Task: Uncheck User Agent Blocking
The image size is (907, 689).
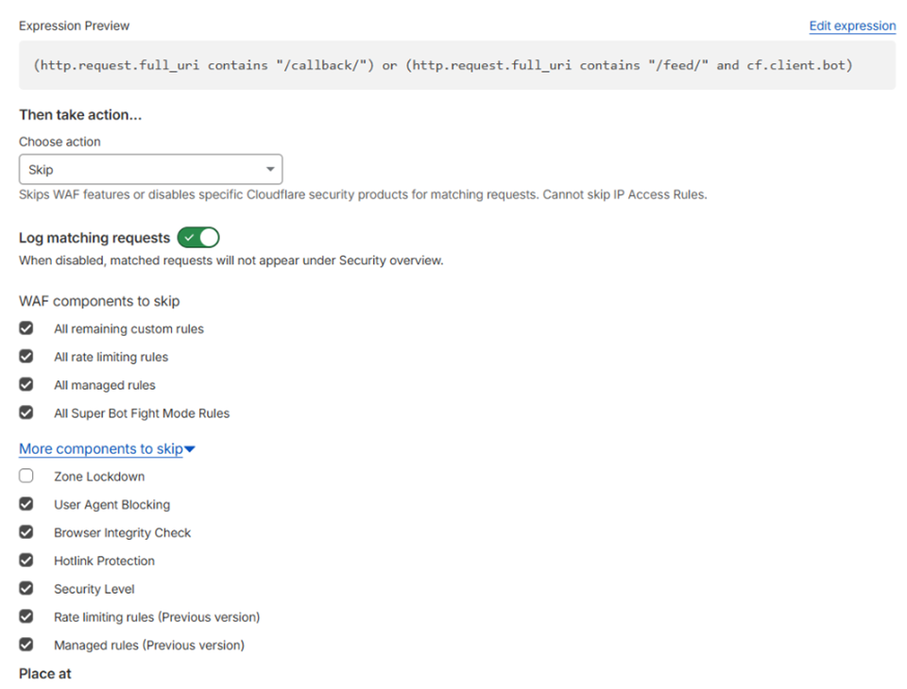Action: tap(26, 504)
